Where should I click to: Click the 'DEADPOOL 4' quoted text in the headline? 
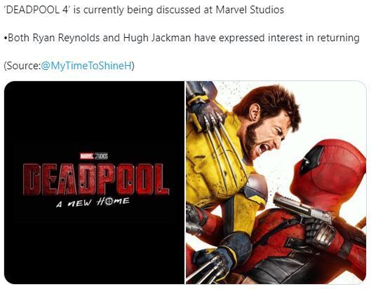tap(37, 10)
